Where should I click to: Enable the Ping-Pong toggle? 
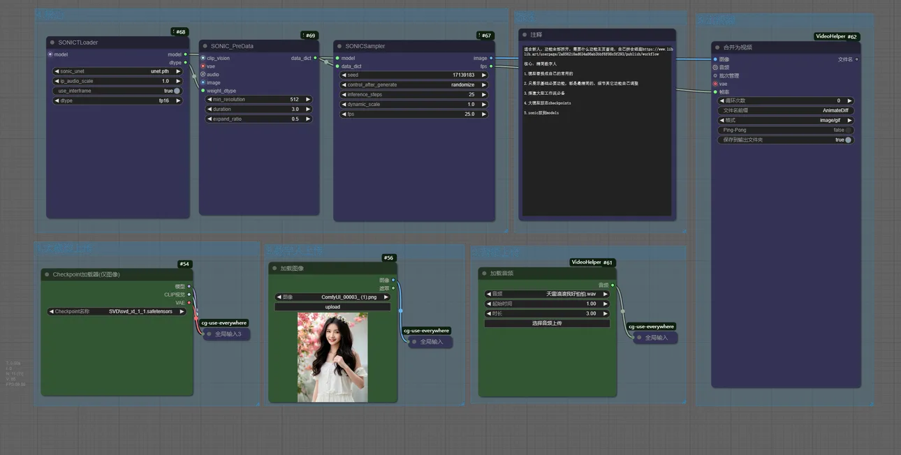coord(848,130)
